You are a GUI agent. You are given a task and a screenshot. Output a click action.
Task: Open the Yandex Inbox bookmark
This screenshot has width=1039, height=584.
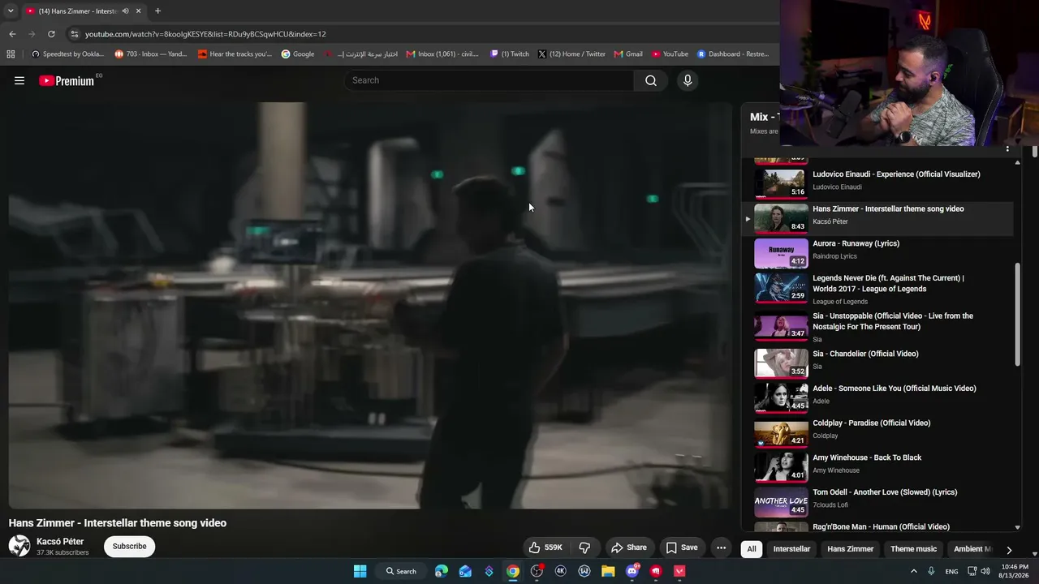click(151, 54)
